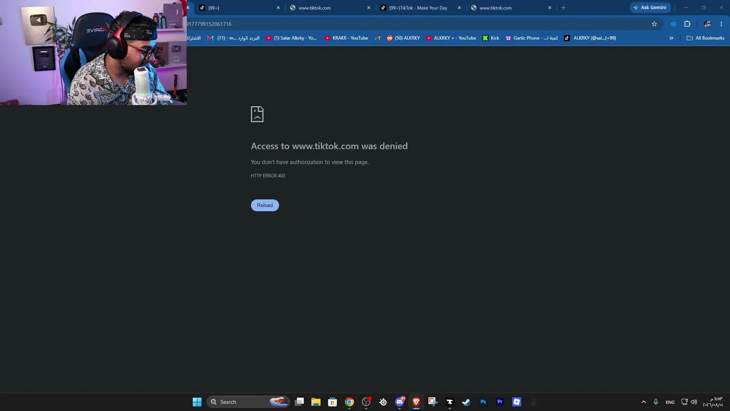Open the Chrome three-dot menu
Viewport: 730px width, 411px height.
tap(721, 24)
